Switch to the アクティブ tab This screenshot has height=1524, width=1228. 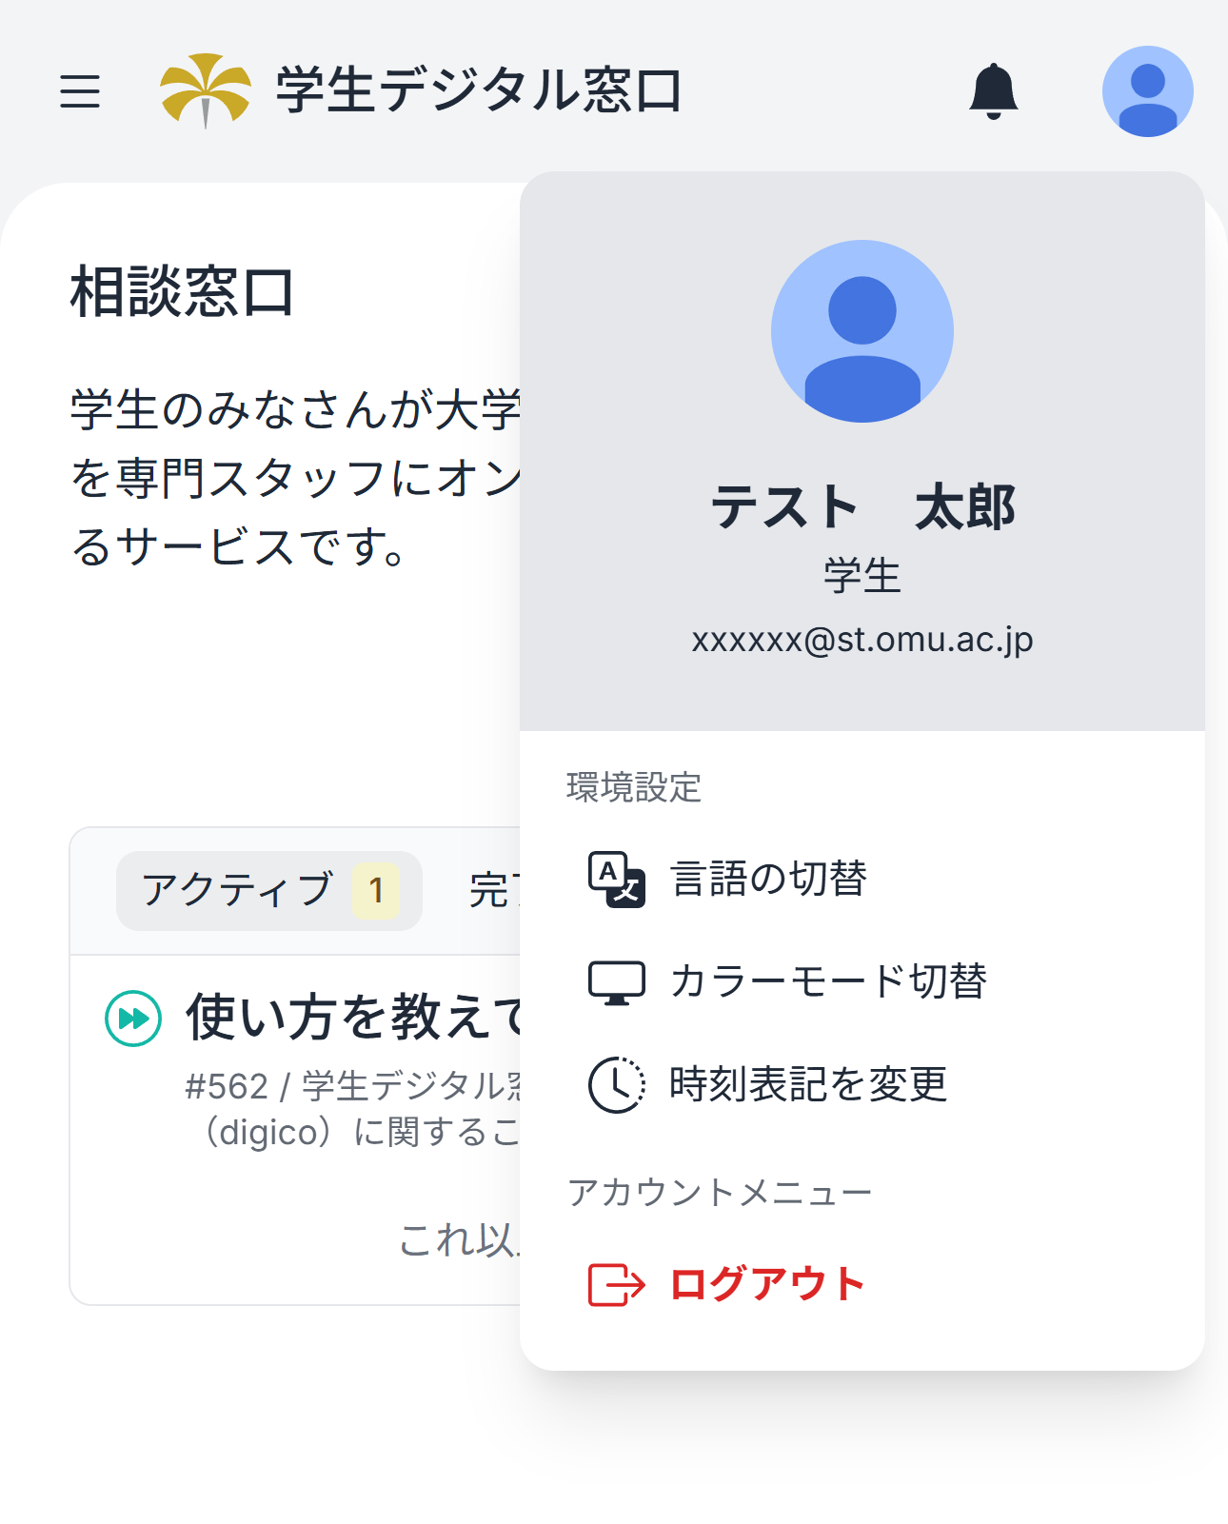pyautogui.click(x=238, y=891)
